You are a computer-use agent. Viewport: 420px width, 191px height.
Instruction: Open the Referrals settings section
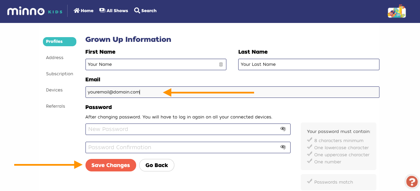click(x=55, y=106)
